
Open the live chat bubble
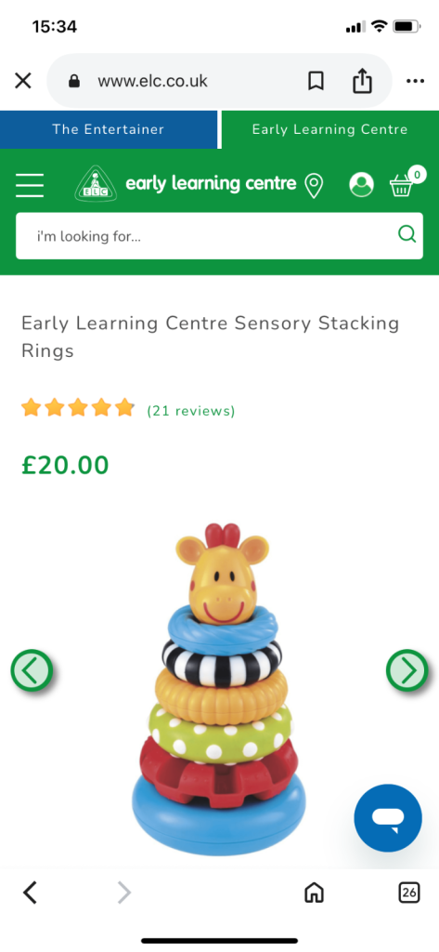(388, 818)
